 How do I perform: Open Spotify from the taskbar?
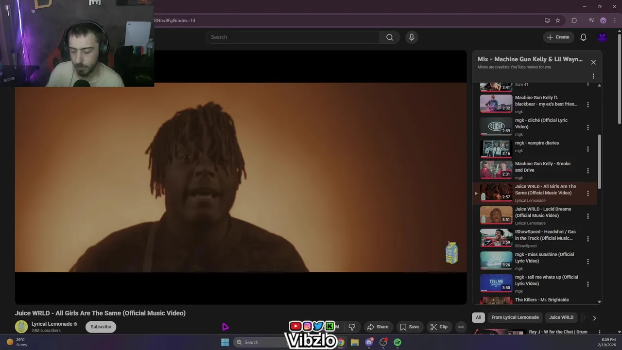tap(397, 342)
